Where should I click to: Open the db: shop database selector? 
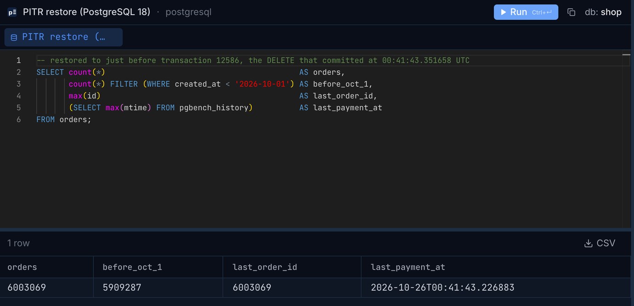[x=603, y=12]
